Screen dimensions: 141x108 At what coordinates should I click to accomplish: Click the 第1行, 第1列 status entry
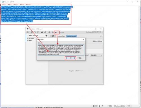point(98,106)
